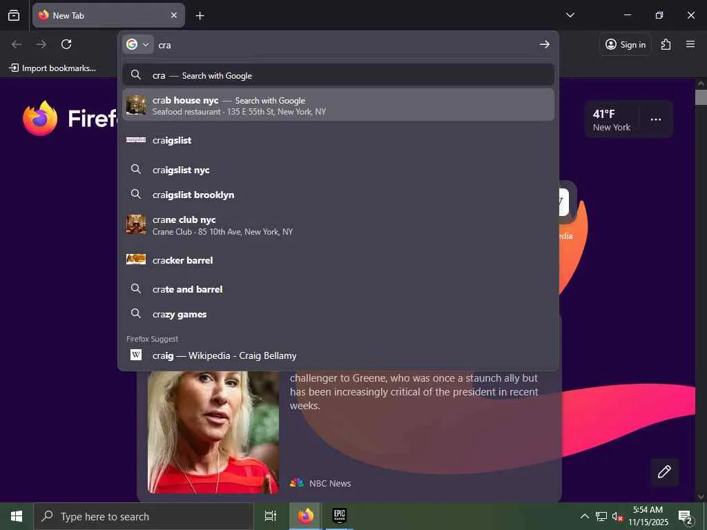Open weather widget three-dot options menu
Screen dimensions: 707x530
[x=656, y=119]
